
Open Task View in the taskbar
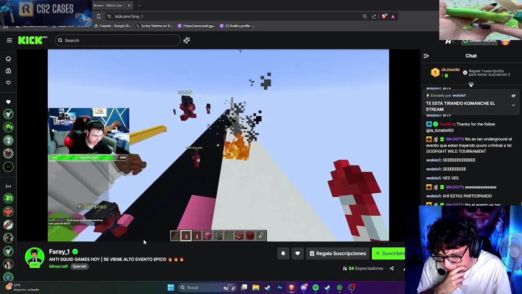pyautogui.click(x=244, y=287)
